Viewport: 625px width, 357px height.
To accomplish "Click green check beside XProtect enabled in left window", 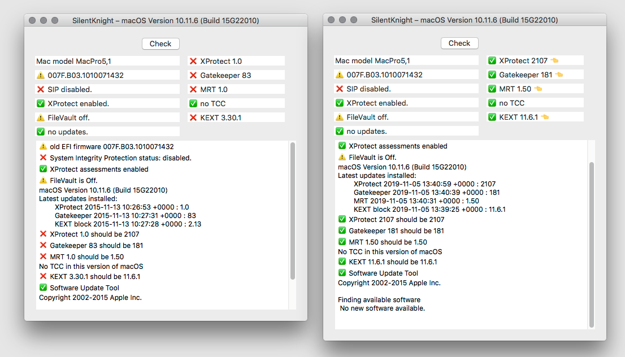I will 41,103.
